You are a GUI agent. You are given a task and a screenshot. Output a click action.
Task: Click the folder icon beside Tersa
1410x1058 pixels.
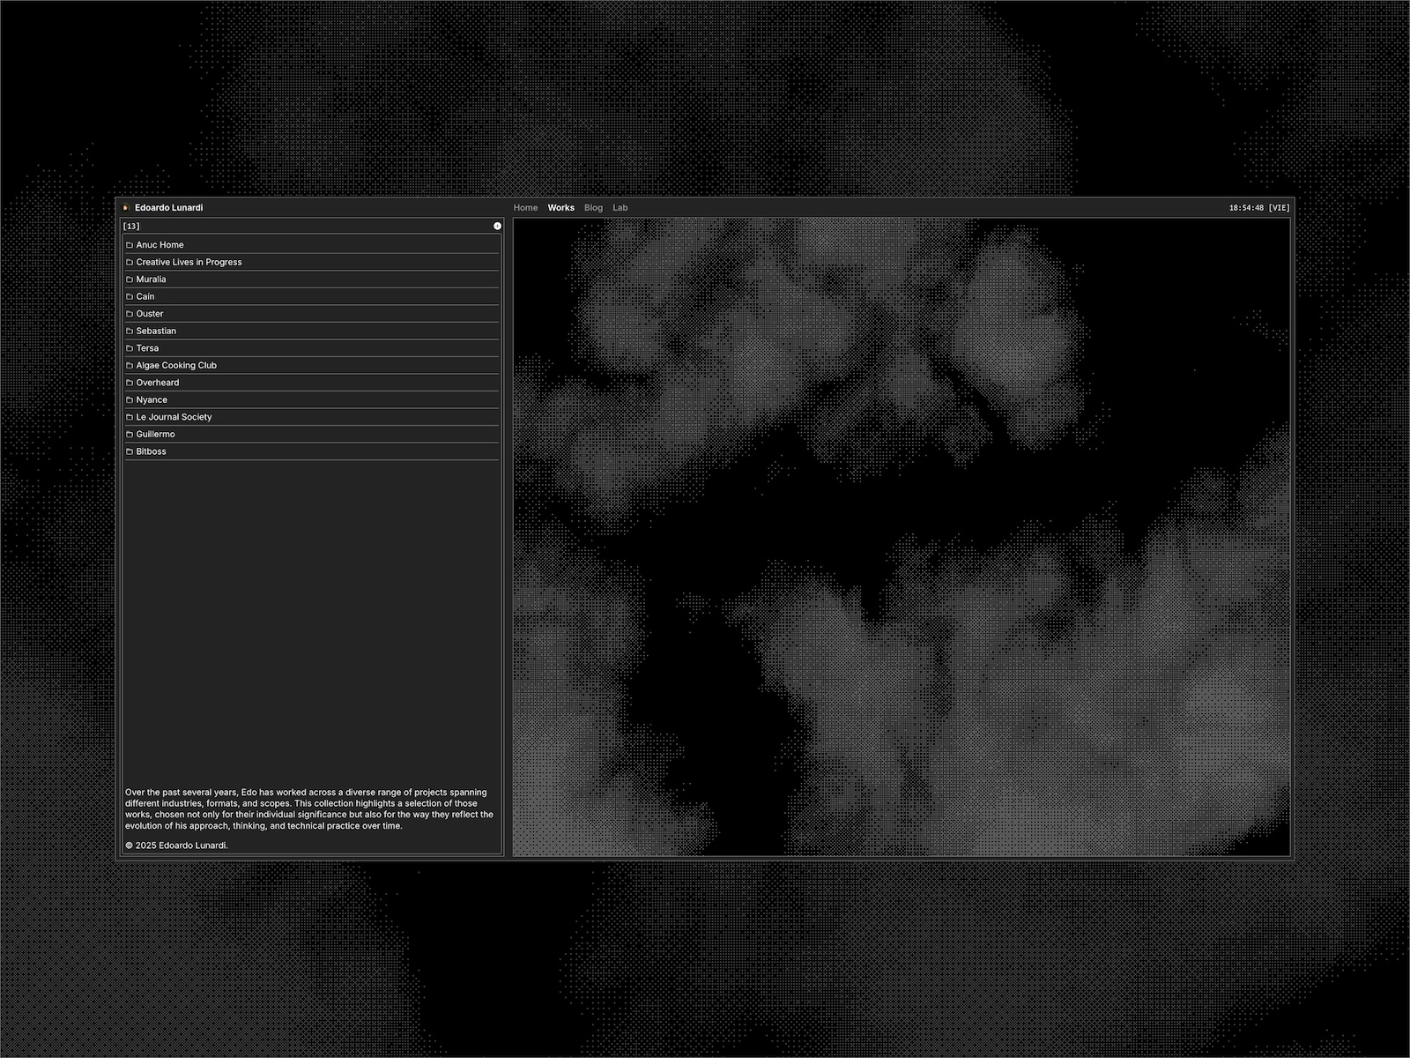pyautogui.click(x=130, y=348)
